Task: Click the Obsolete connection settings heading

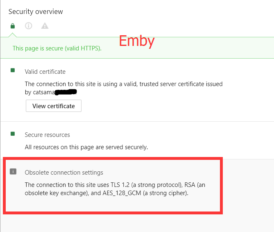Action: tap(64, 173)
